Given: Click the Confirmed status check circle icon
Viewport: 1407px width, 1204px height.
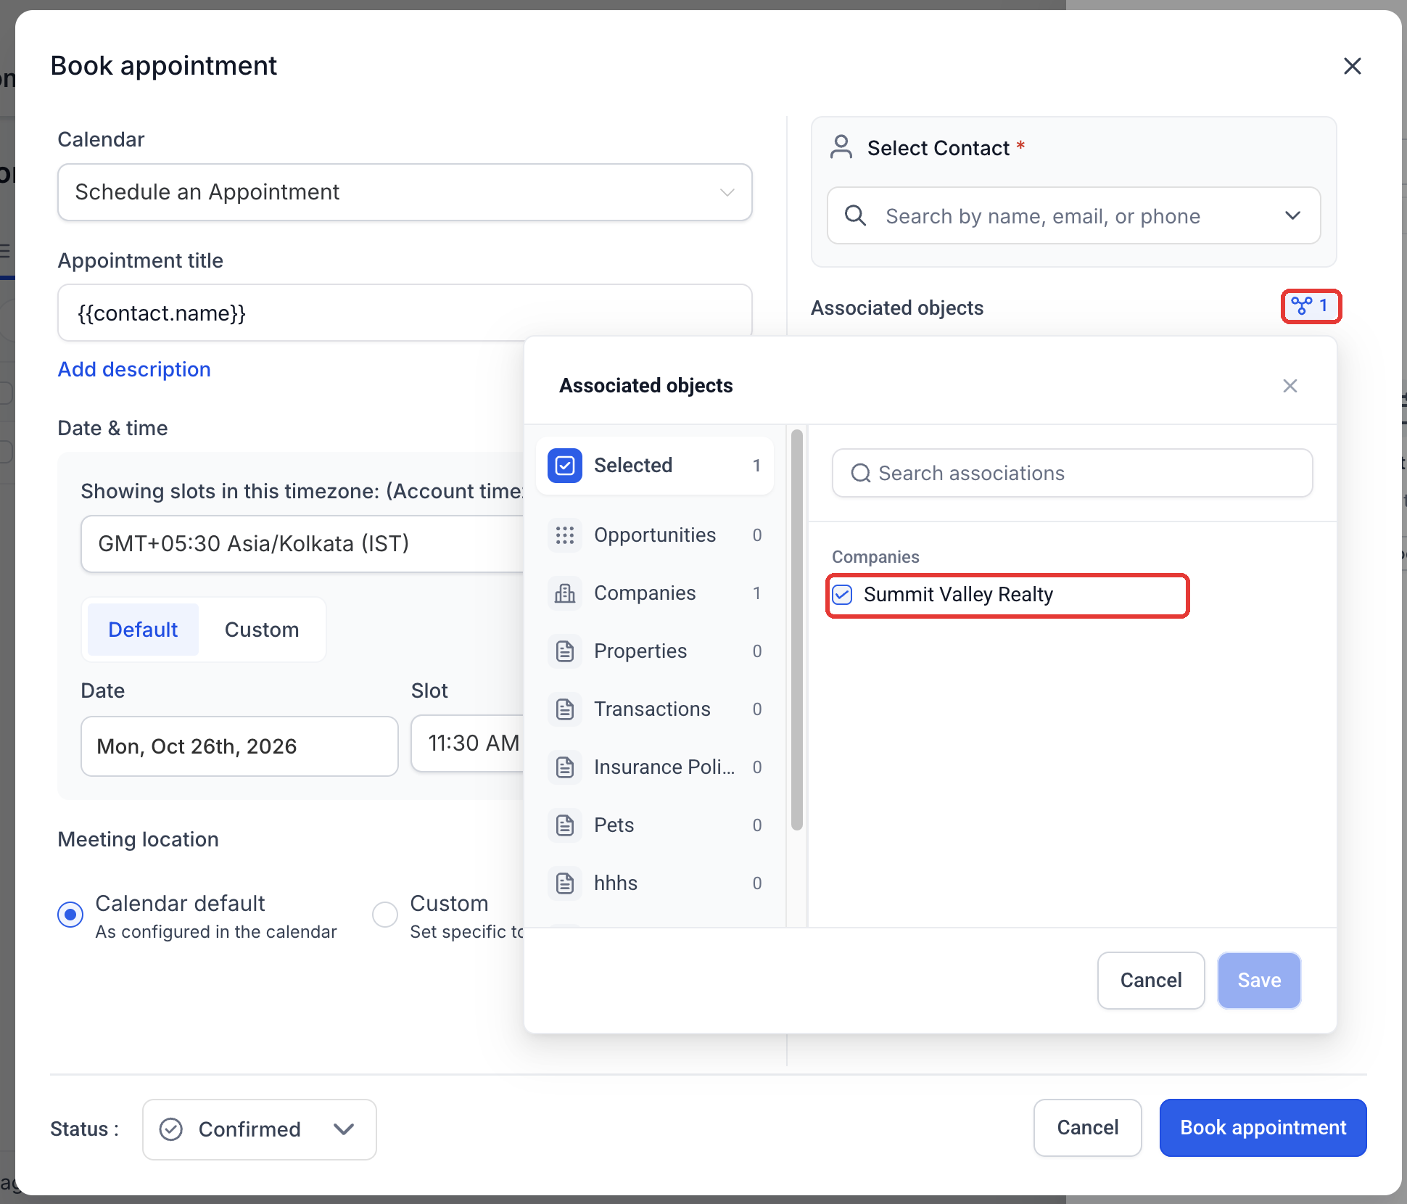Looking at the screenshot, I should click(171, 1129).
